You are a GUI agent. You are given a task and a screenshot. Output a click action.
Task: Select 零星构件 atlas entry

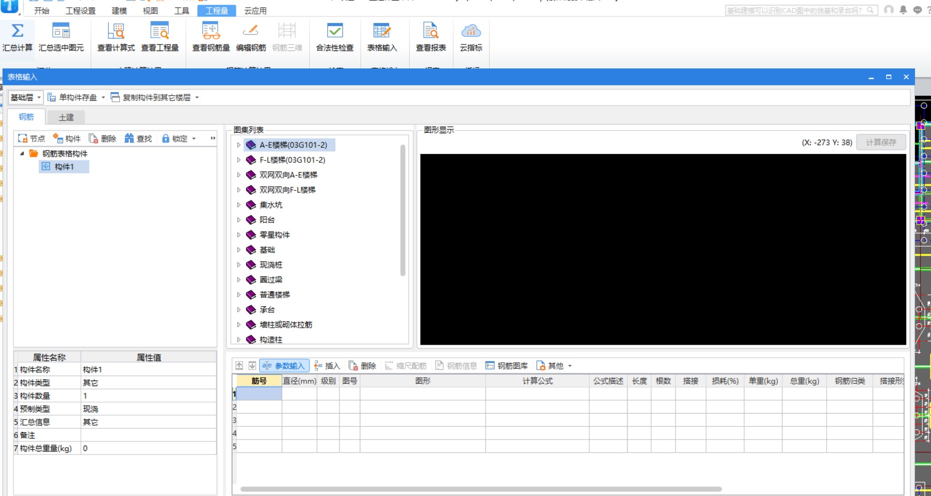[275, 235]
